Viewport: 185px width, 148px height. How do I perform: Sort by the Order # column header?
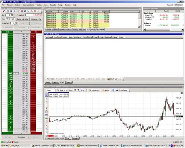(64, 11)
